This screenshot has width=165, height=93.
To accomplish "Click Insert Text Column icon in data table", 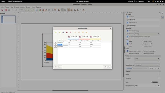I will point(63,33).
